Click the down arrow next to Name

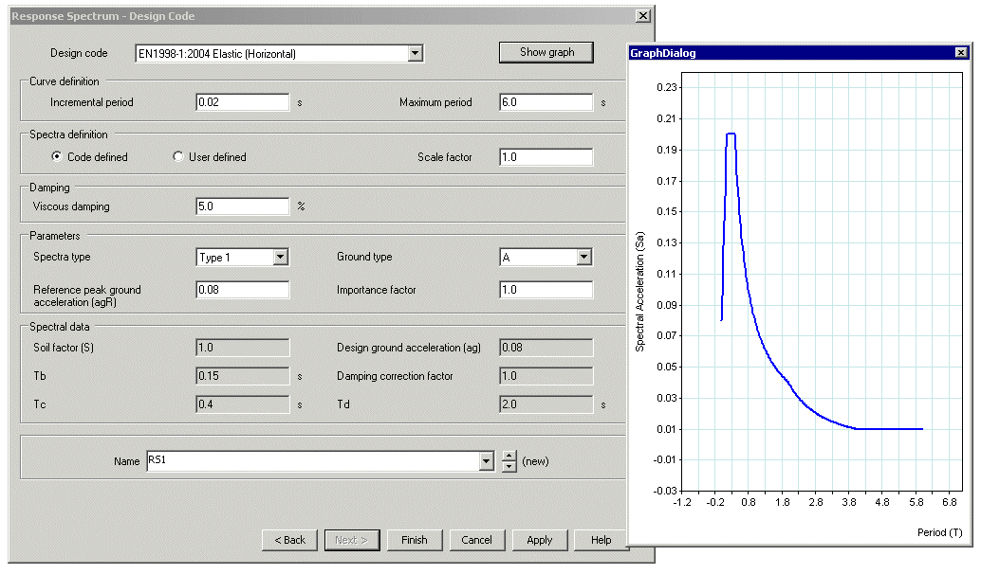tap(509, 465)
